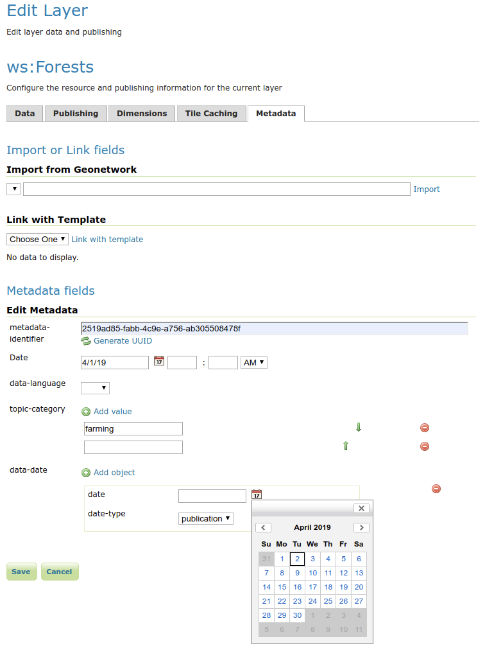Move empty topic-category row up
485x657 pixels.
click(346, 446)
